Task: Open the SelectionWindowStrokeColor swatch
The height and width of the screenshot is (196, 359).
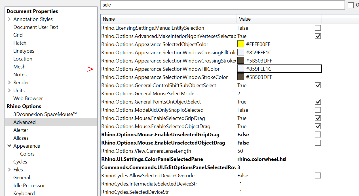Action: click(x=241, y=77)
